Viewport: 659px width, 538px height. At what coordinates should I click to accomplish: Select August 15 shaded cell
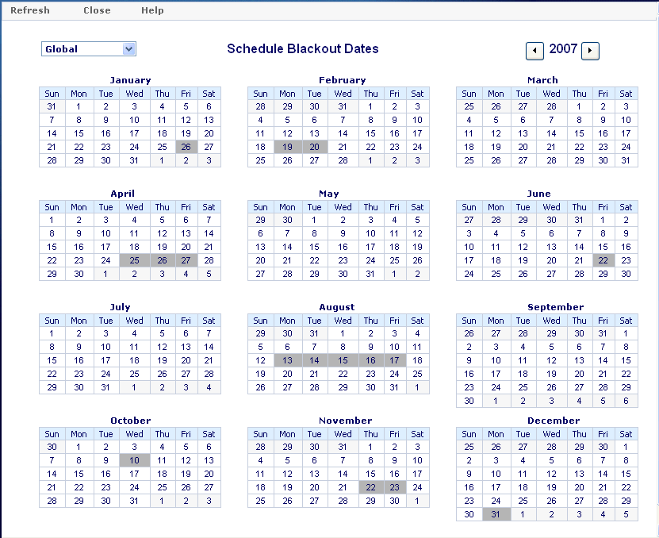click(x=343, y=360)
